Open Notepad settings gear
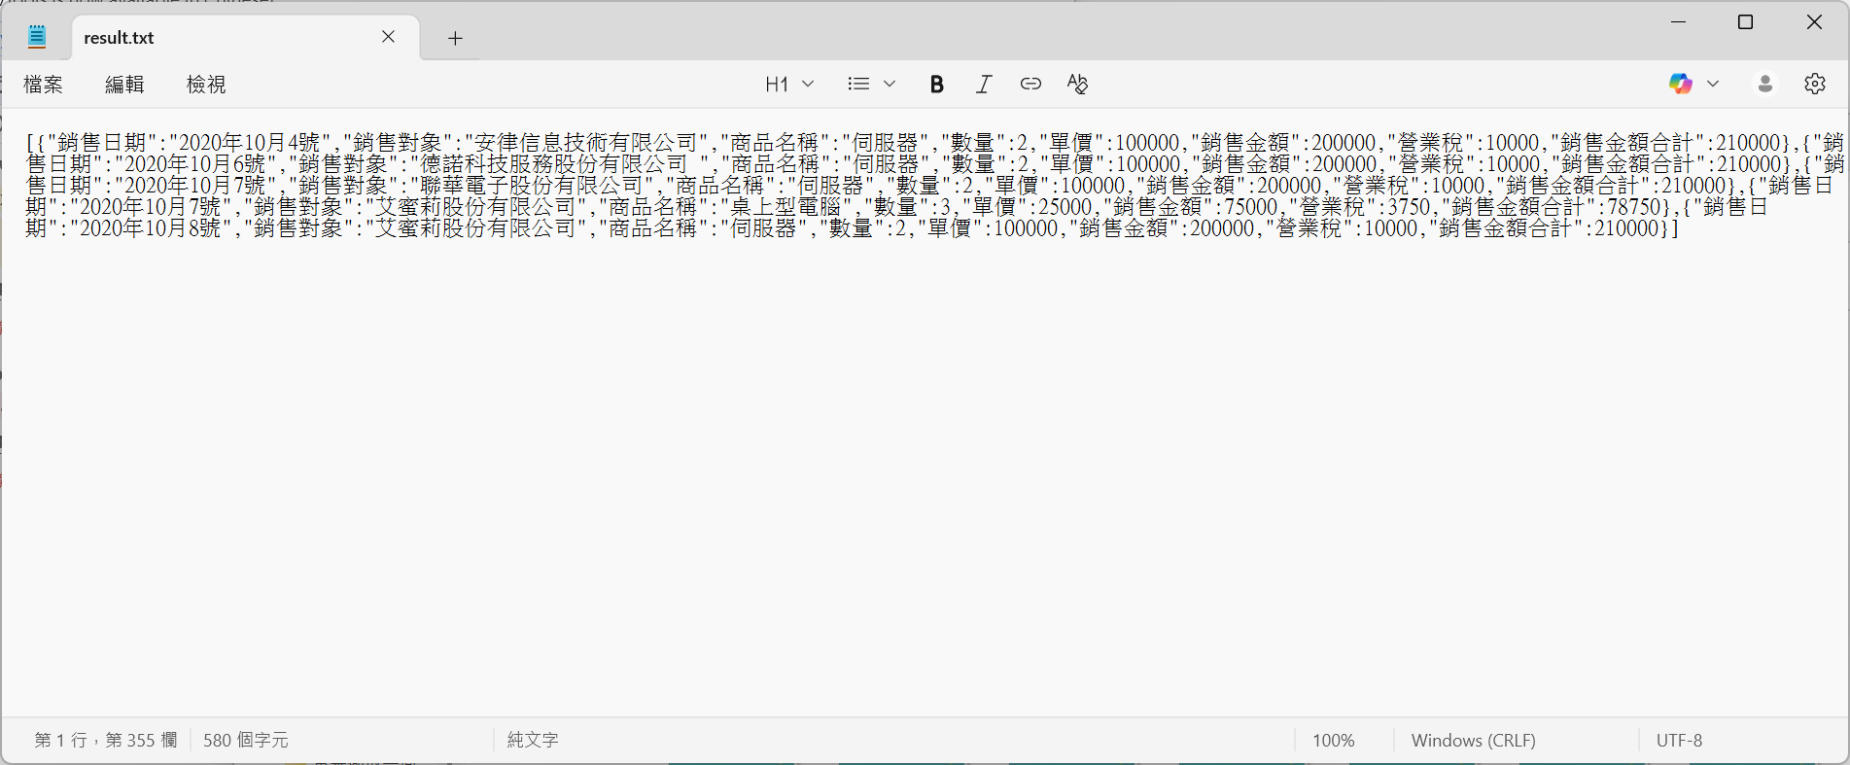The image size is (1850, 765). click(x=1815, y=85)
